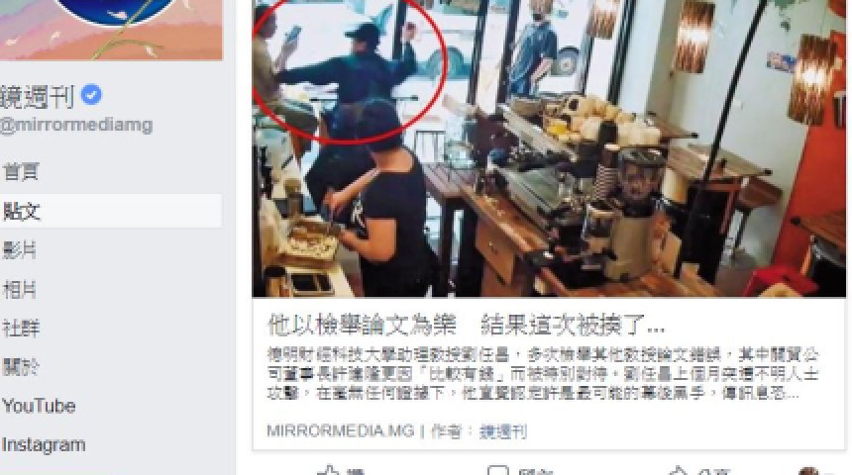
Task: Click the Like thumbs-up icon under post
Action: [x=329, y=470]
